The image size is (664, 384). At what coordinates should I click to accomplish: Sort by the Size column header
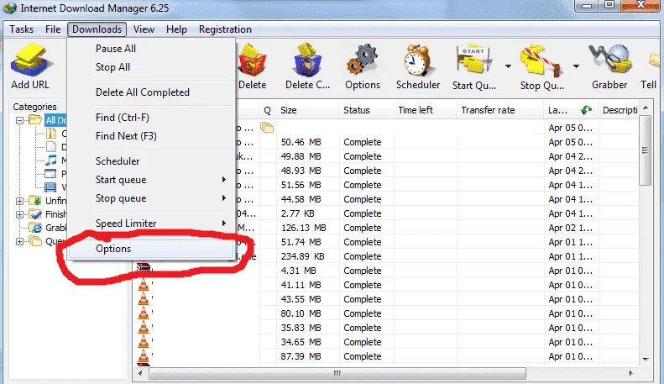coord(307,110)
